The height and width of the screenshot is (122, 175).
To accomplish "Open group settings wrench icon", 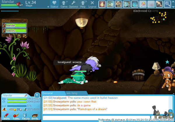I will pyautogui.click(x=24, y=36).
